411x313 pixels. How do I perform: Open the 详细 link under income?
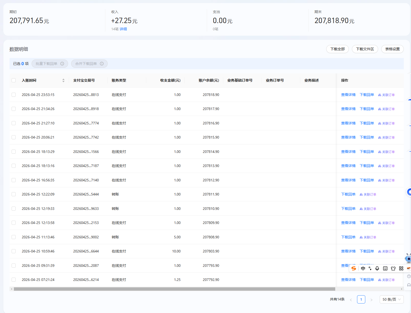[123, 29]
